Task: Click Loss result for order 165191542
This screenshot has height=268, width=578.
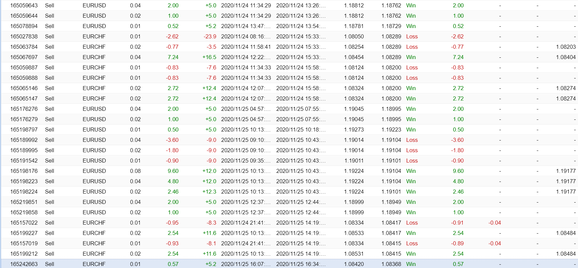Action: 412,161
